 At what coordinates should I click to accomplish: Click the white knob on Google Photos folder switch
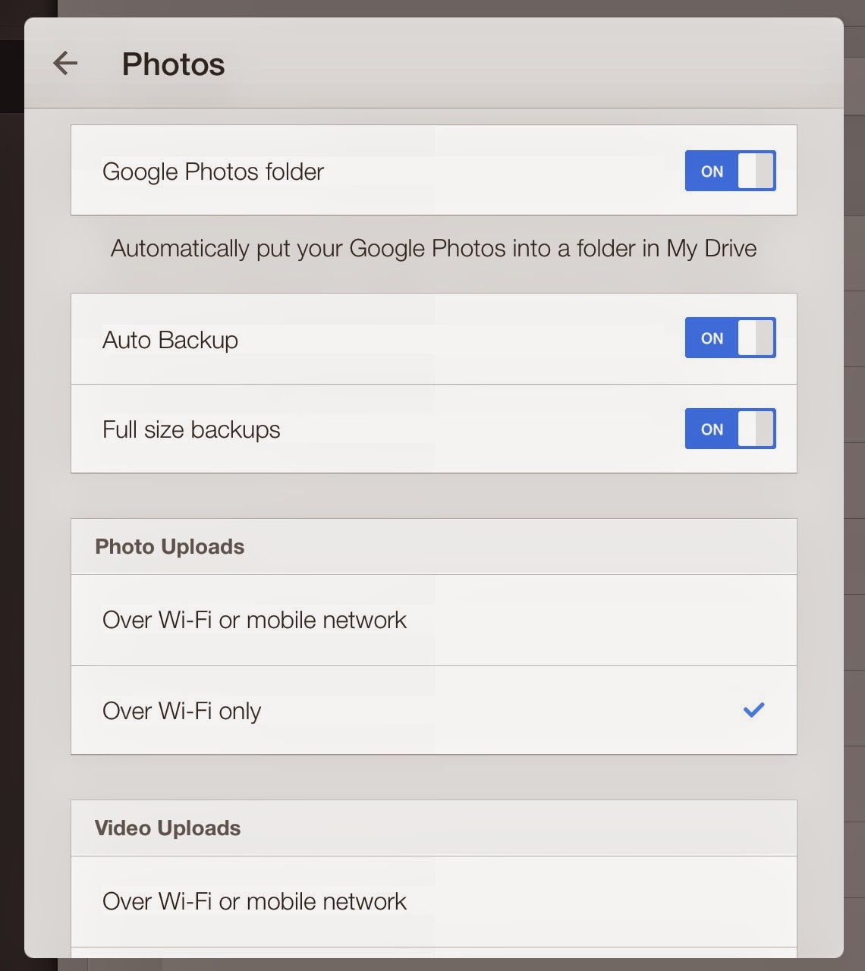click(756, 171)
